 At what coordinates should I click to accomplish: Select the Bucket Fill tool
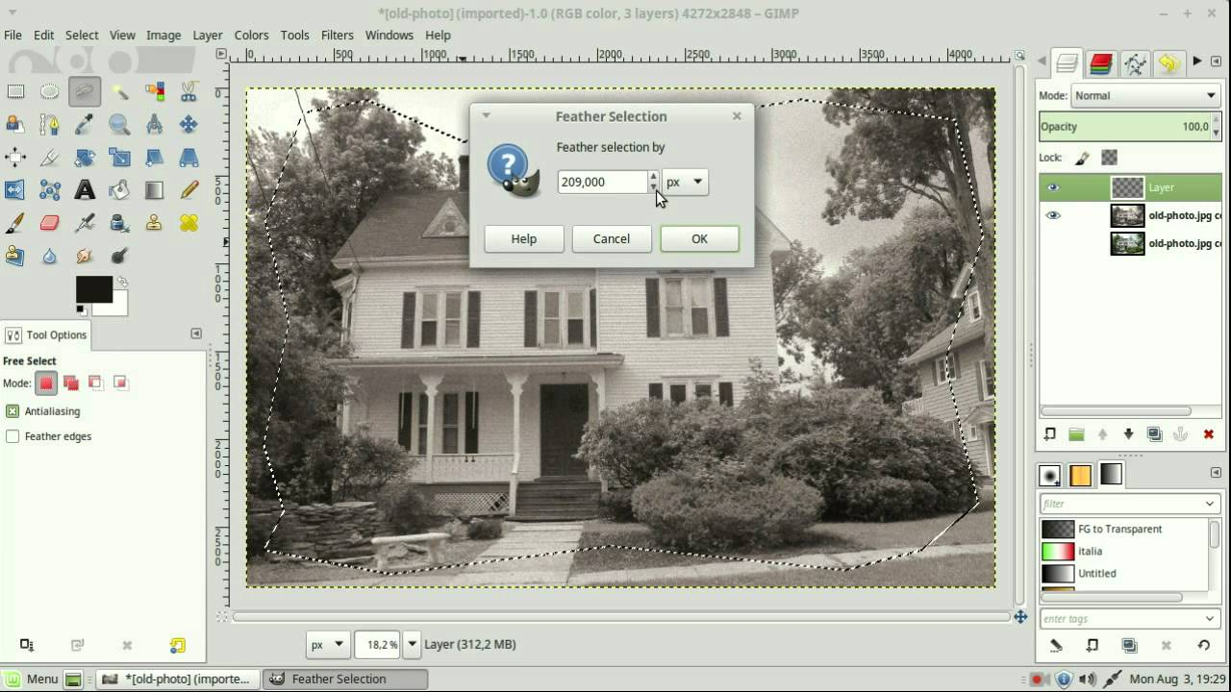click(119, 189)
